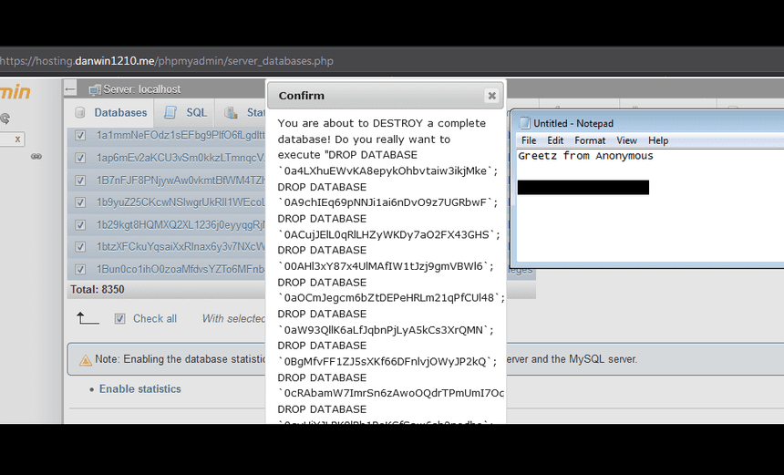Open Notepad's Edit menu

coord(555,140)
